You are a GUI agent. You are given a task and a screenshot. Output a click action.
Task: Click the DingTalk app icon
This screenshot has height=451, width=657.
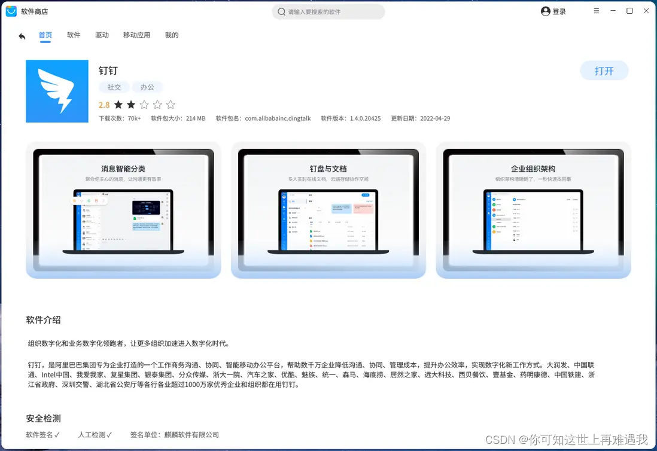57,92
